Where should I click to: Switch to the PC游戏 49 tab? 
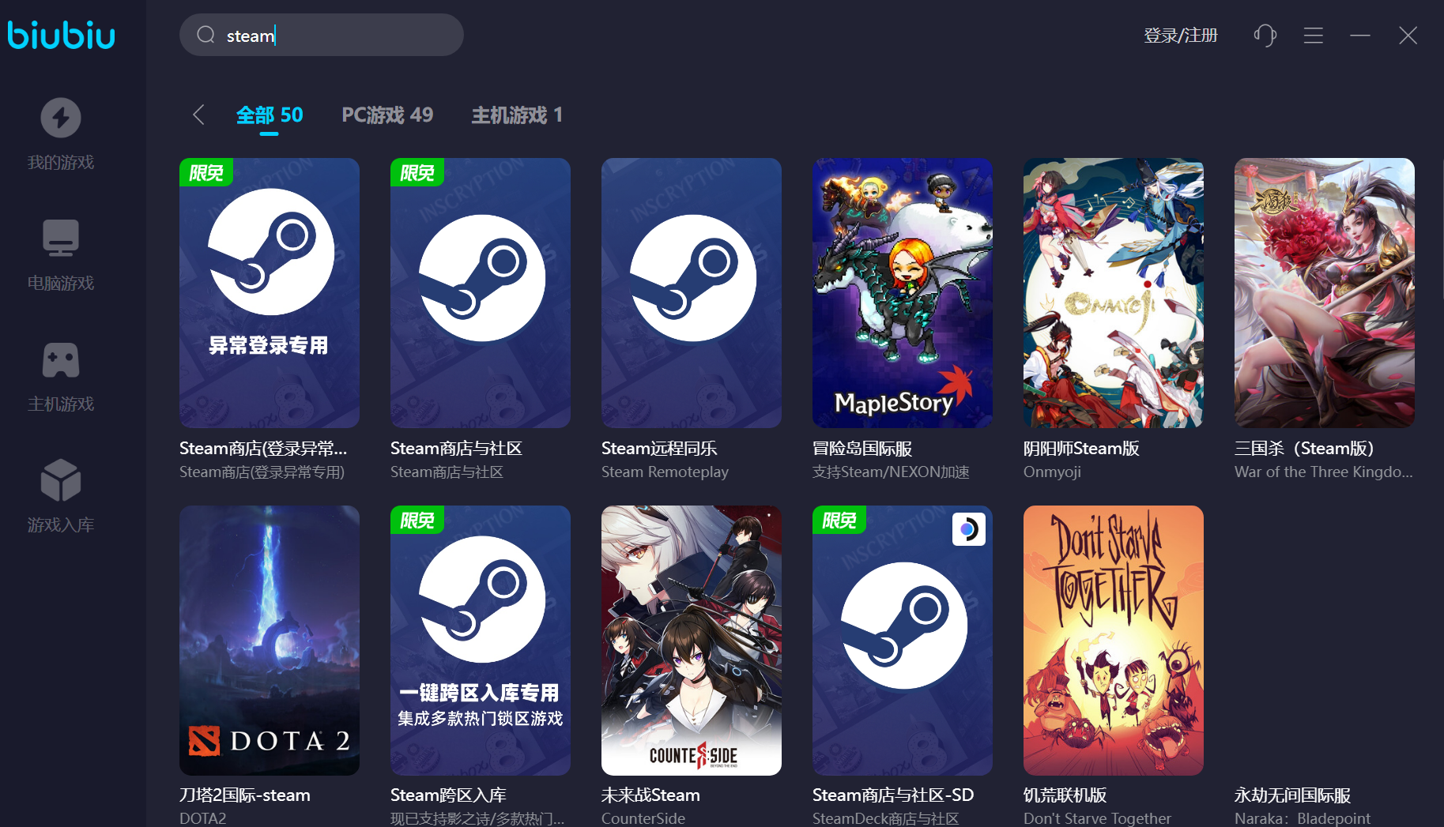(387, 115)
